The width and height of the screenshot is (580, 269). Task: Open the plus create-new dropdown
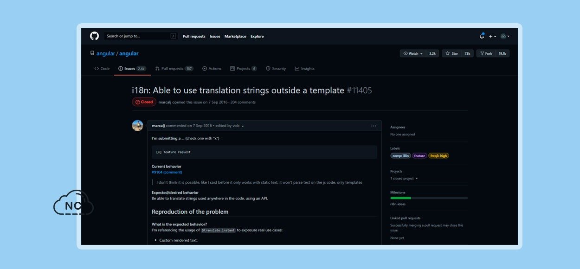point(492,36)
